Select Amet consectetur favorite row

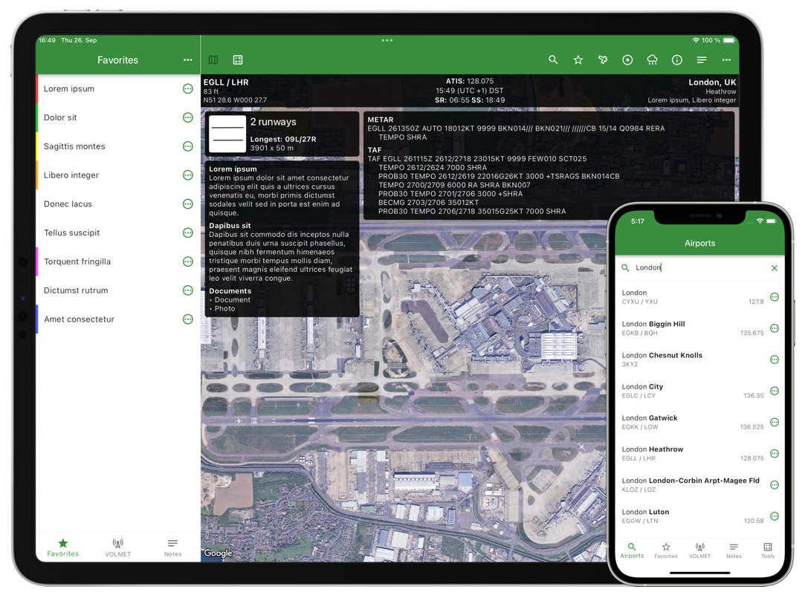(118, 319)
